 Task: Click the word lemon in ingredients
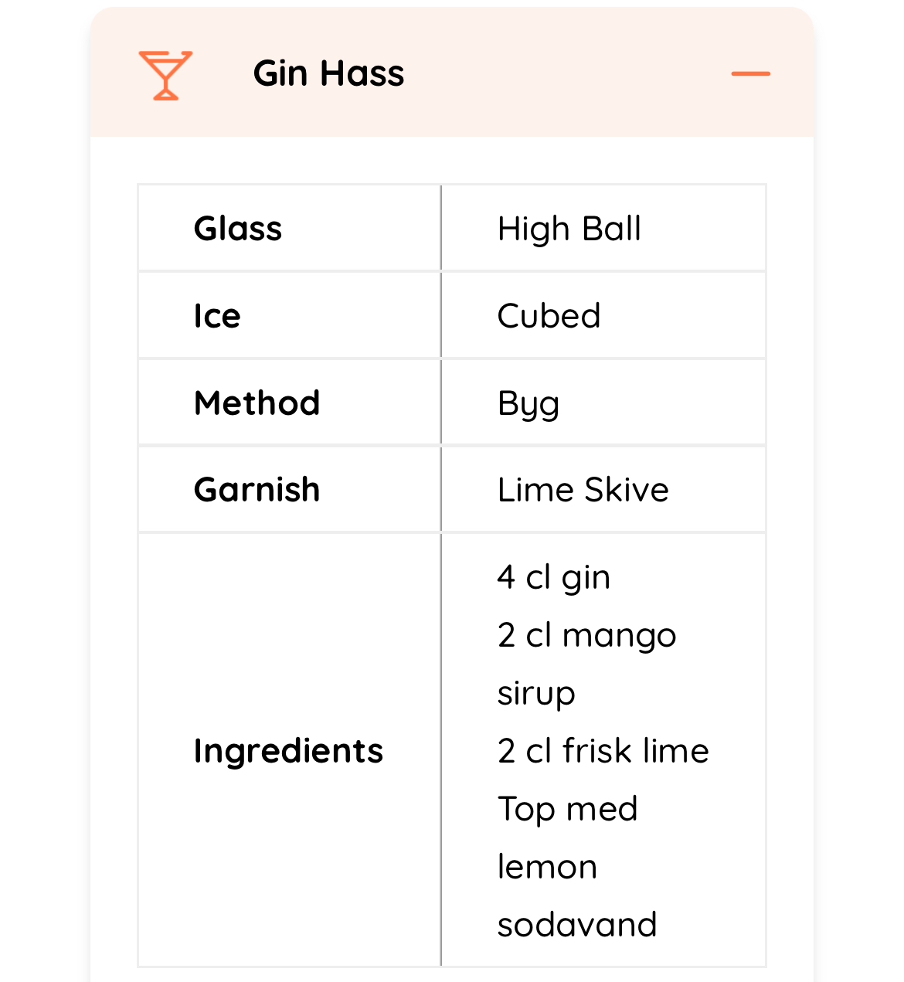[x=547, y=867]
